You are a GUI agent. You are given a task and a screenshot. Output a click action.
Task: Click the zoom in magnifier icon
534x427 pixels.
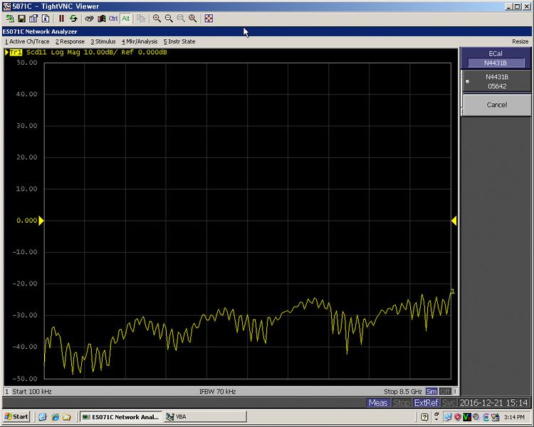[x=157, y=19]
